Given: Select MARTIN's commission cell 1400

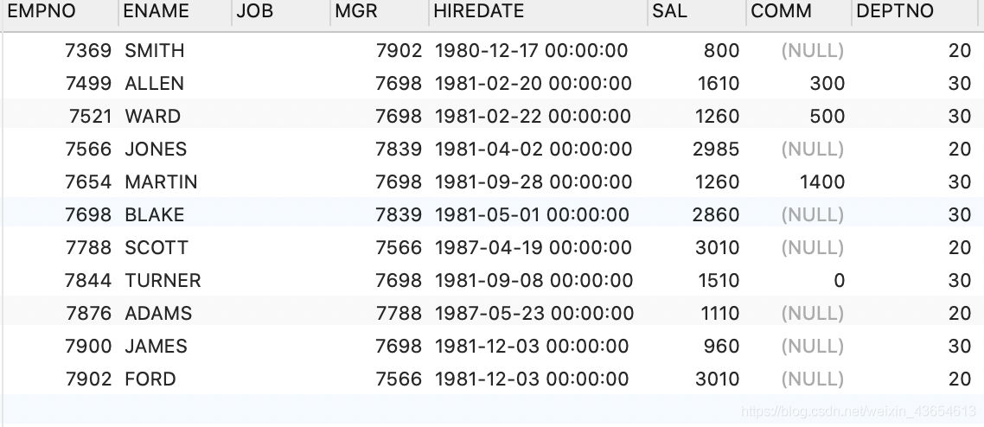Looking at the screenshot, I should click(822, 182).
